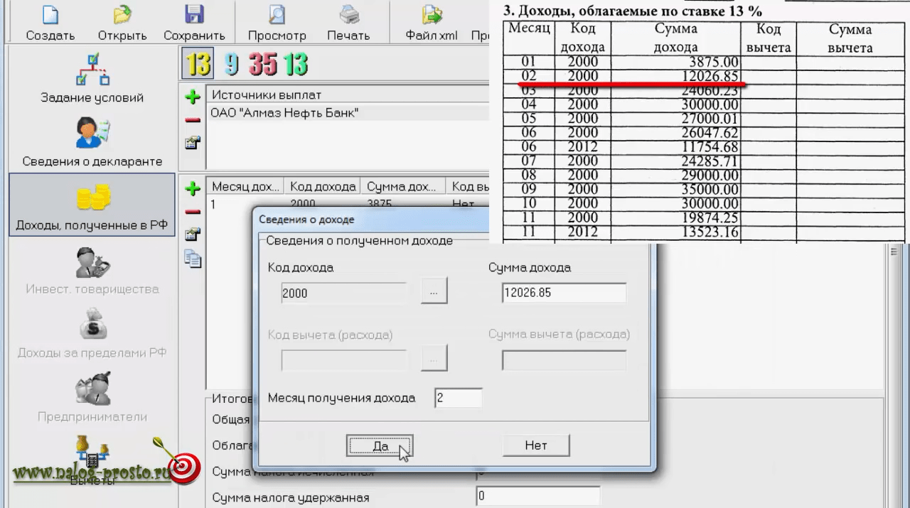Click the Печать printer icon
Screen dimensions: 910x508
(x=348, y=15)
